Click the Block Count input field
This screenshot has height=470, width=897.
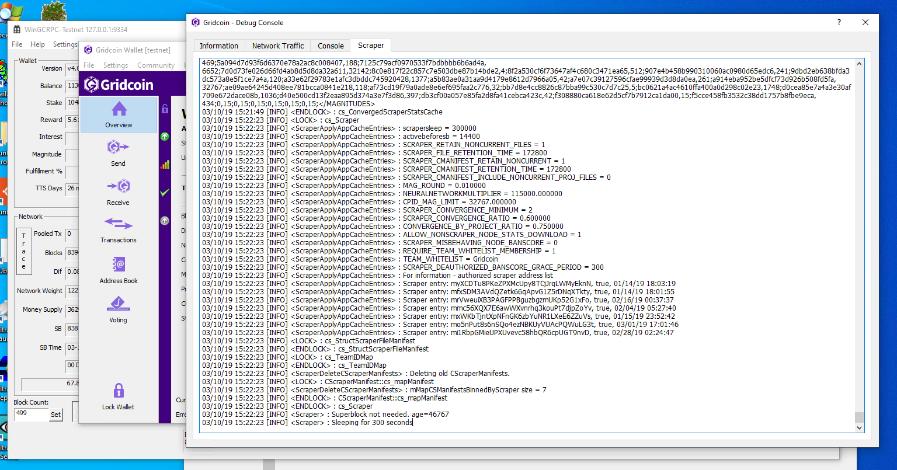(x=32, y=415)
